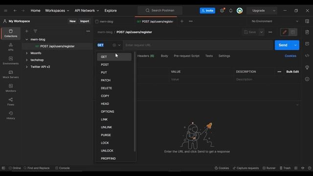Expand the Moonfo collection
The image size is (313, 176).
pos(27,53)
